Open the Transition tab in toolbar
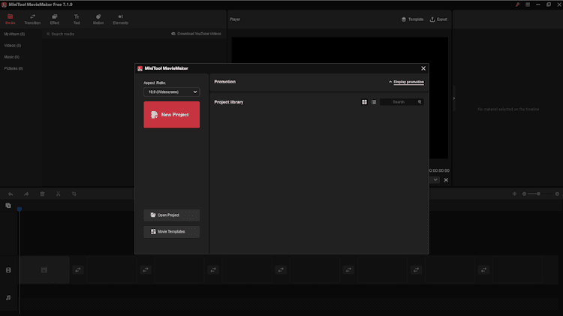This screenshot has width=563, height=316. tap(32, 19)
